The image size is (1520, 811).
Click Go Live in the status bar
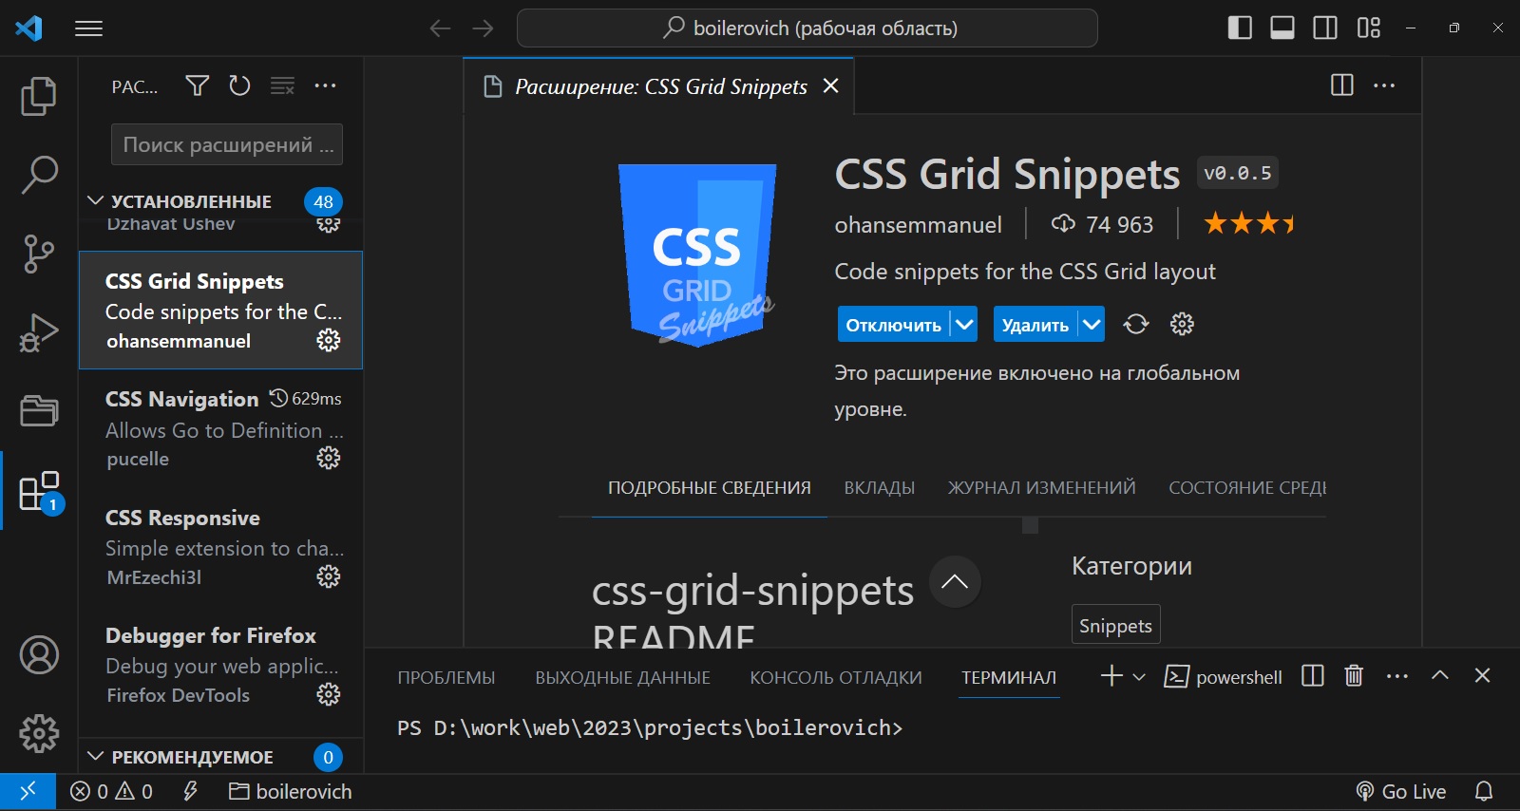tap(1401, 791)
